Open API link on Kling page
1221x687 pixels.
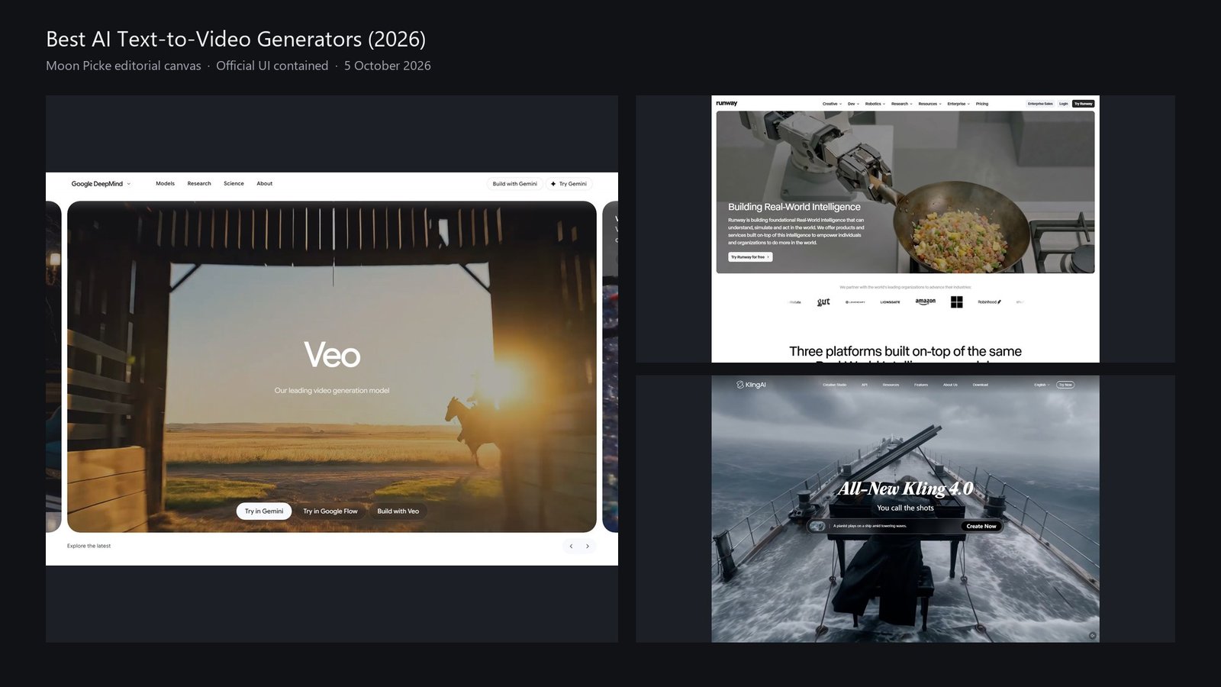[x=865, y=385]
